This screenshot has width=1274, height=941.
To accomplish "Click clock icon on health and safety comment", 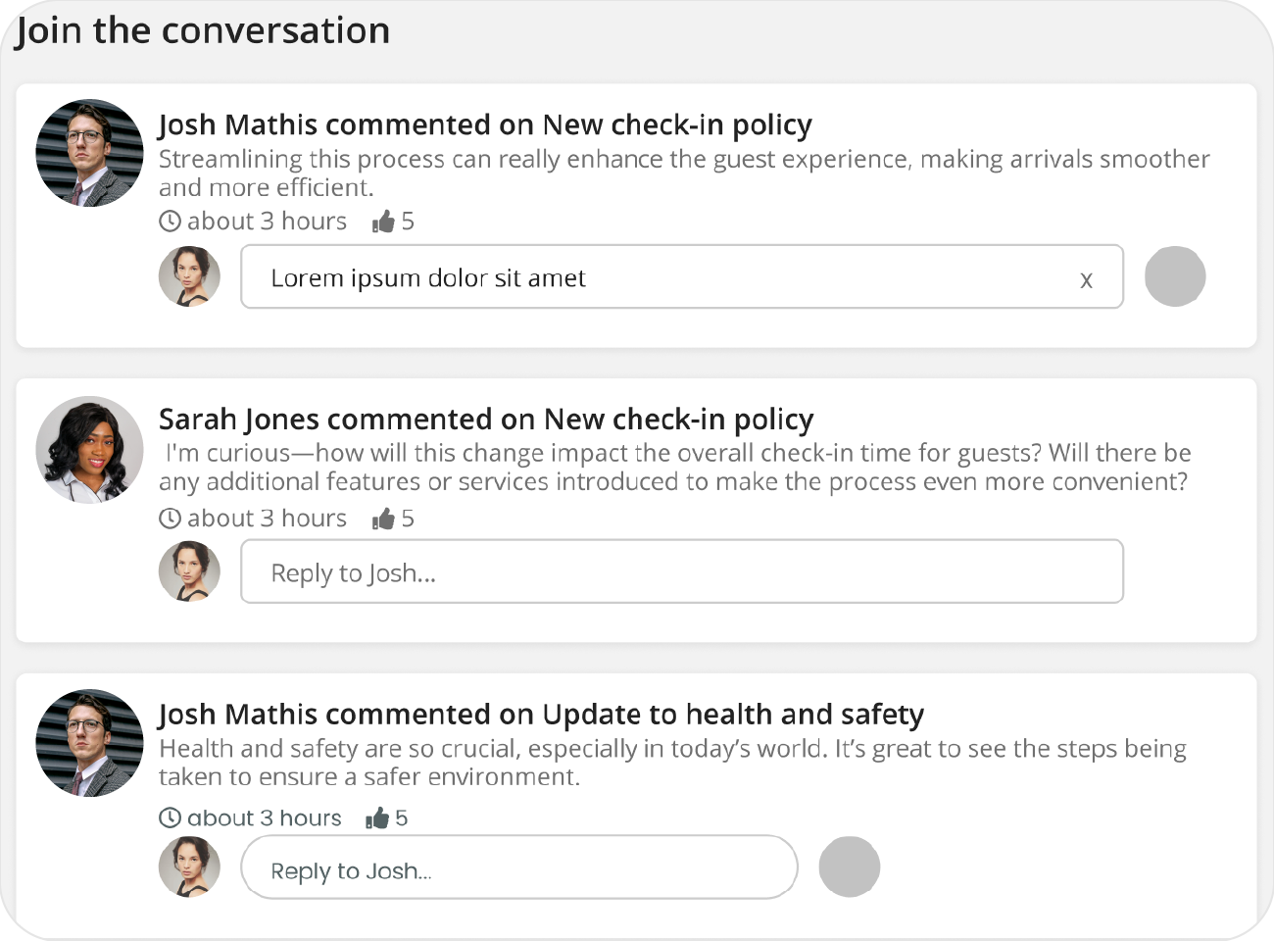I will (x=171, y=817).
